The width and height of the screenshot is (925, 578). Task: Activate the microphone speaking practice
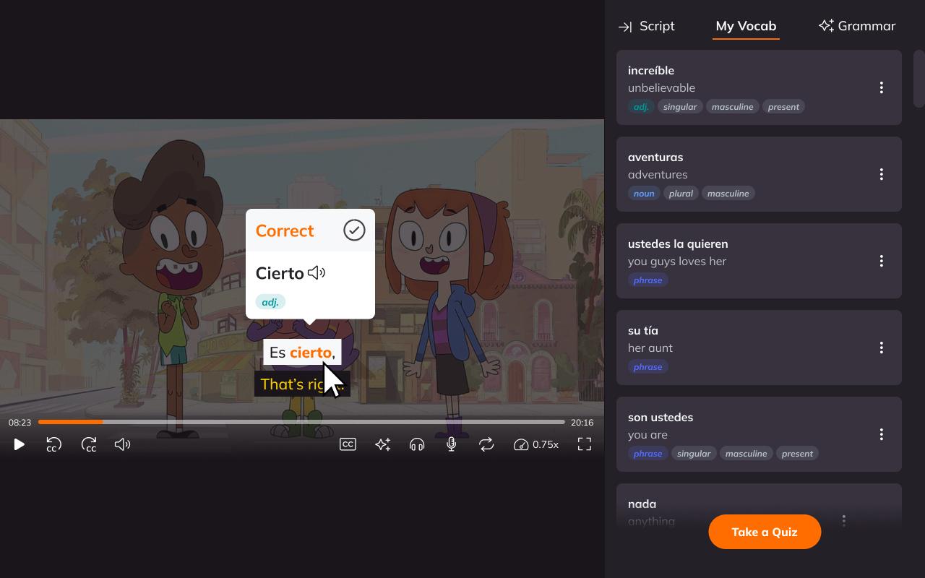[452, 444]
